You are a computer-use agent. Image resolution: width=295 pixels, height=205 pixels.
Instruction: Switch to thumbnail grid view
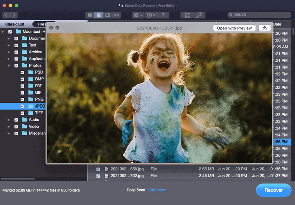pos(90,15)
